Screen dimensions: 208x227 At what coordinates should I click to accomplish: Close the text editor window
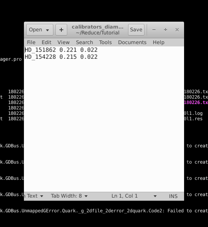click(177, 30)
